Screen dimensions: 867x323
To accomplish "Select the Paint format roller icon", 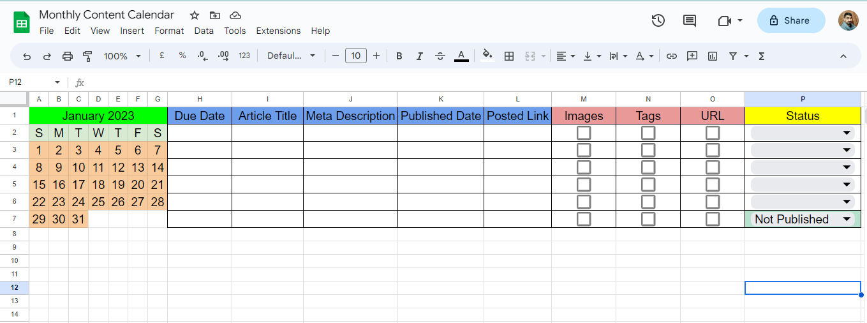I will coord(87,56).
